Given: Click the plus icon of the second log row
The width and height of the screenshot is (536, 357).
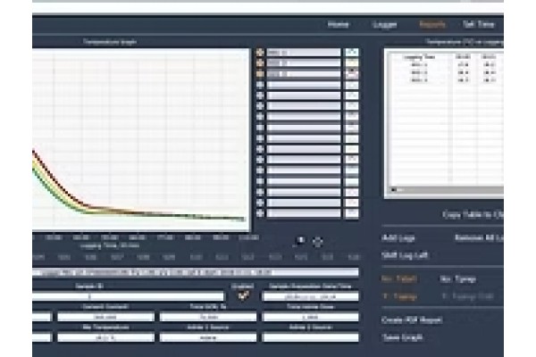Looking at the screenshot, I should pos(260,63).
